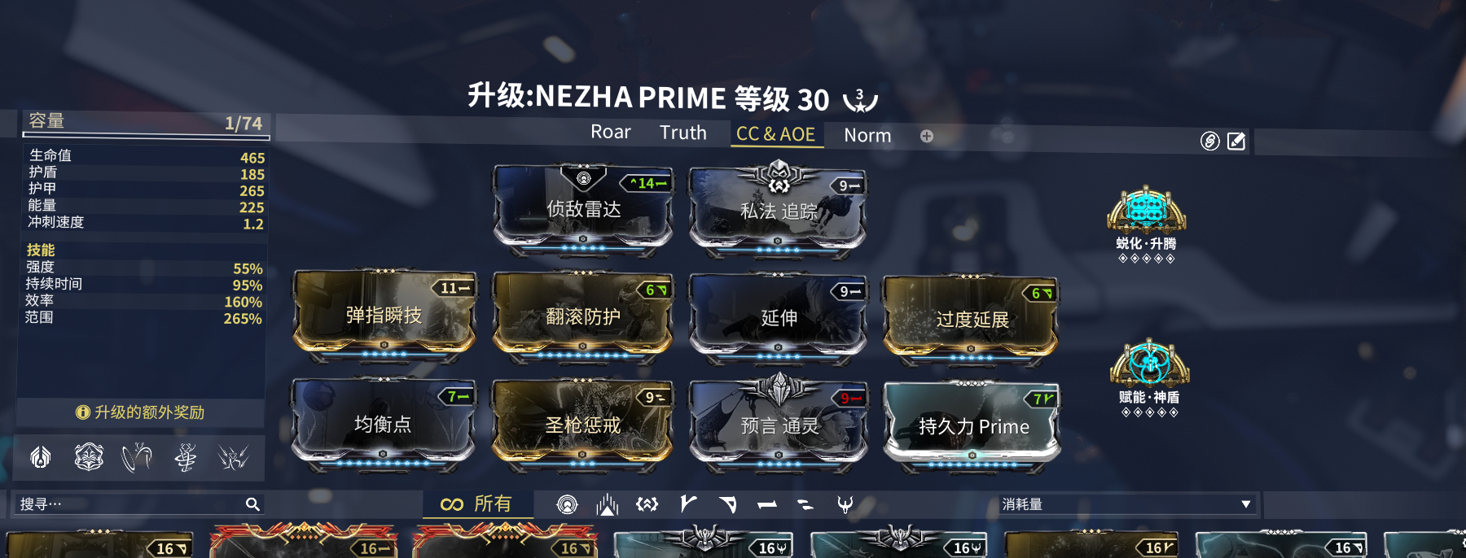Screen dimensions: 1466x558
Task: Select the Norm config tab
Action: point(867,136)
